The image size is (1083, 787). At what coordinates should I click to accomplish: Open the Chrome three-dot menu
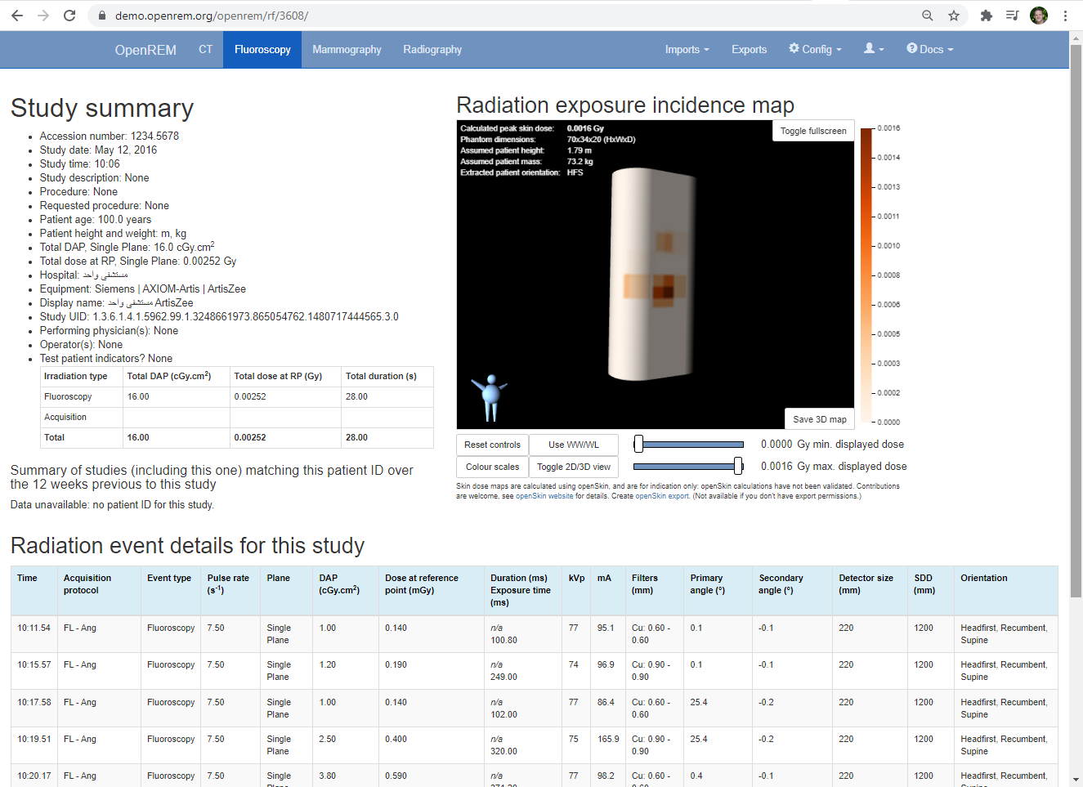tap(1065, 16)
